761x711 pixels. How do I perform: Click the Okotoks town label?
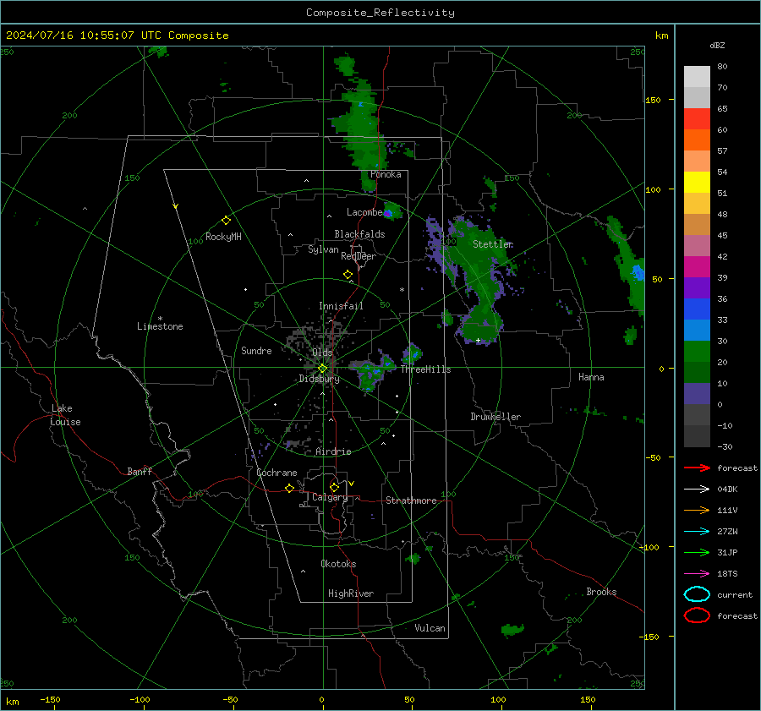338,564
